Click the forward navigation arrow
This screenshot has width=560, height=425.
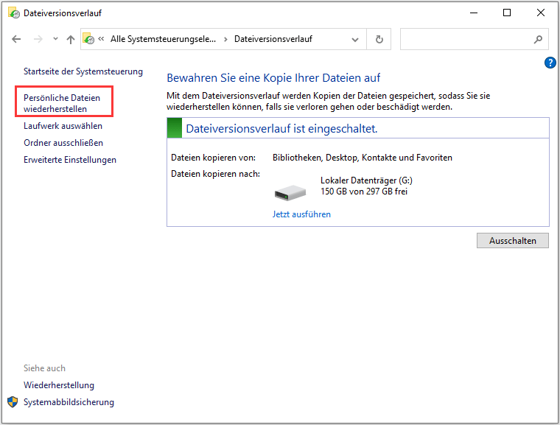36,39
